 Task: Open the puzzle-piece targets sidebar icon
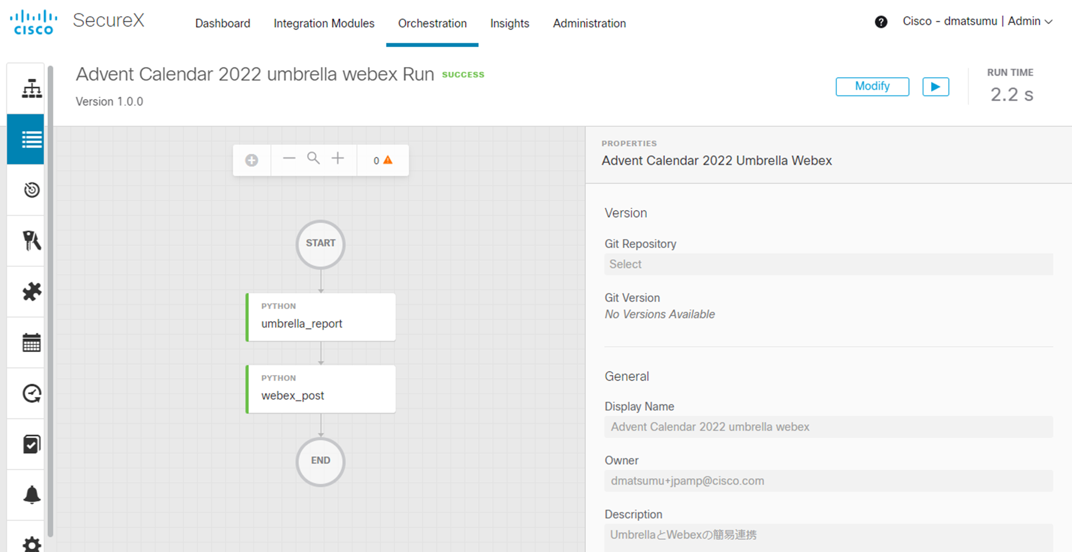(x=32, y=292)
